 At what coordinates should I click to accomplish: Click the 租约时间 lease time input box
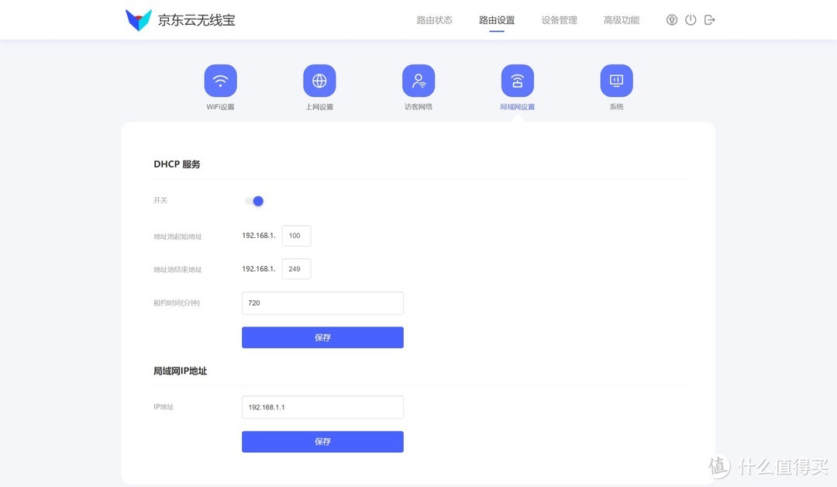(322, 302)
